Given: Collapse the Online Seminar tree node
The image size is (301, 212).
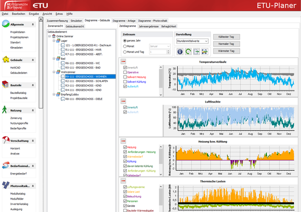Looking at the screenshot, I should [x=49, y=36].
